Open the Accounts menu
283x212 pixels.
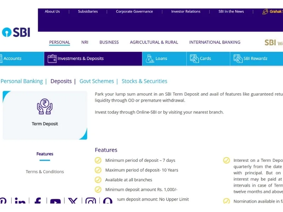point(22,59)
